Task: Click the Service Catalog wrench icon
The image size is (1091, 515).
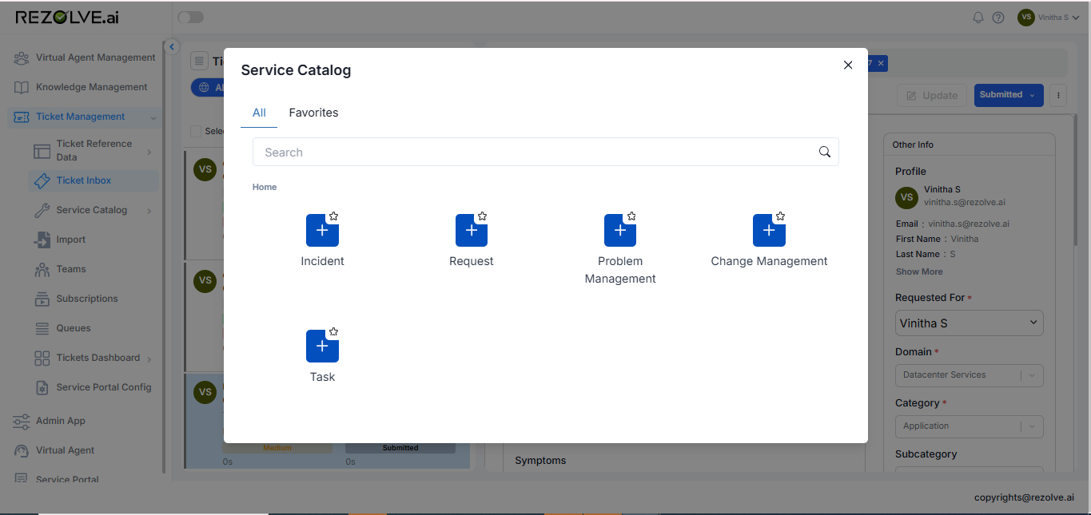Action: (42, 210)
